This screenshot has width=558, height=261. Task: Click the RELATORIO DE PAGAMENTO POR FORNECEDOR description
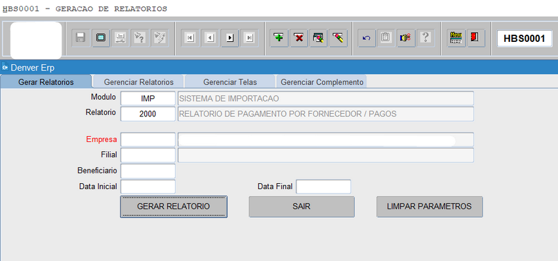tap(326, 114)
